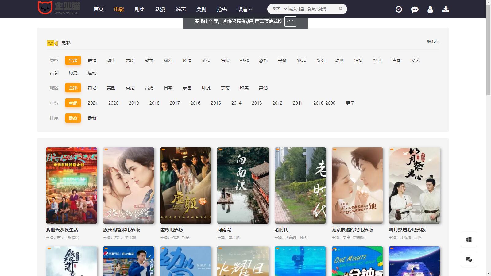Switch to the 综艺 nav tab

(181, 10)
